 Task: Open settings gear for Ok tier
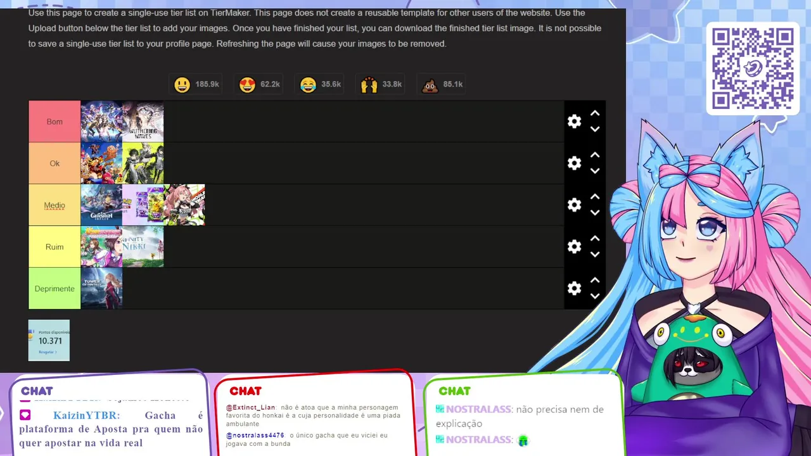tap(574, 163)
